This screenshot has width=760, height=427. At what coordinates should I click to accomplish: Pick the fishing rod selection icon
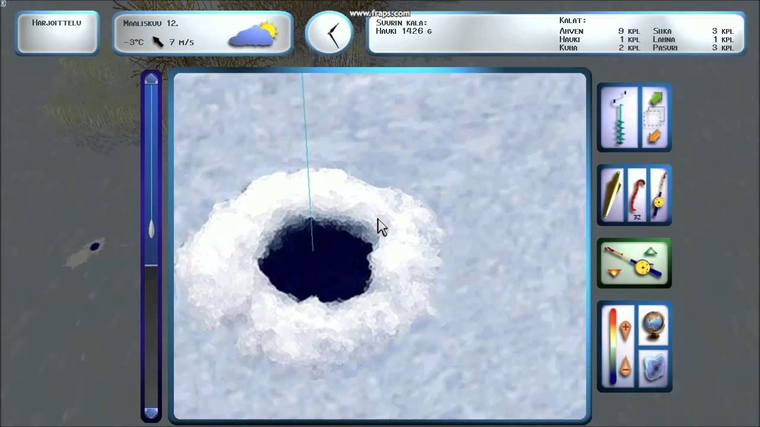(658, 195)
